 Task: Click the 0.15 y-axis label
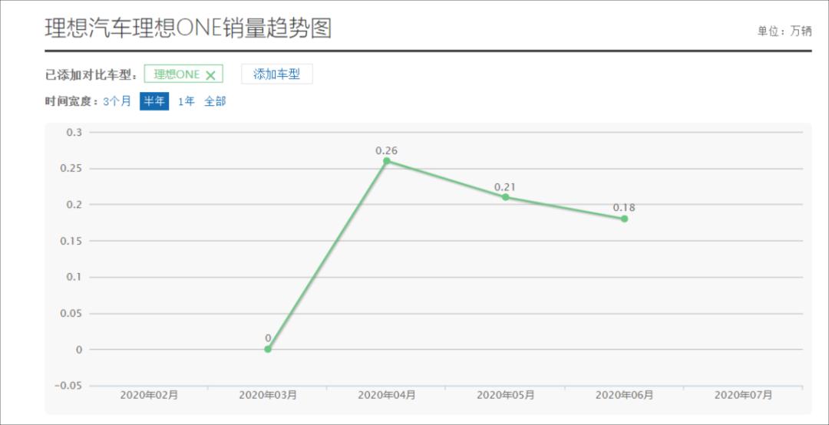(x=71, y=241)
